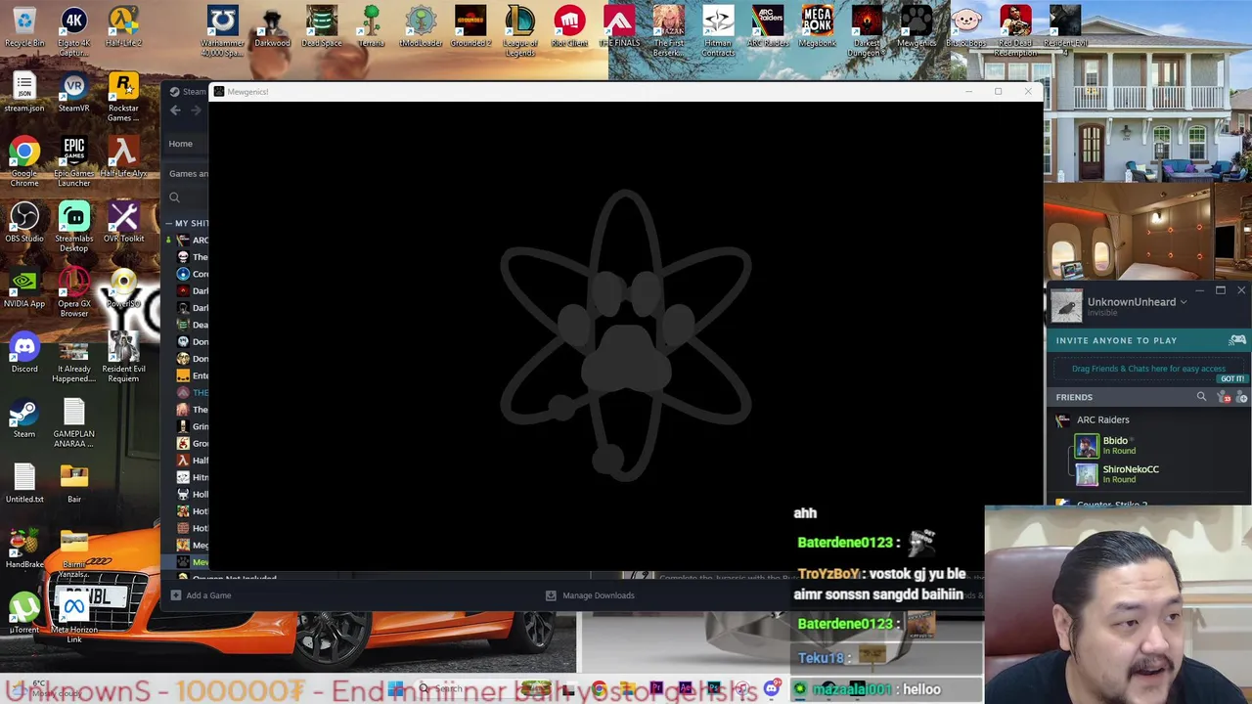Select the Rockstar Games Launcher icon
The width and height of the screenshot is (1252, 704).
coord(123,97)
